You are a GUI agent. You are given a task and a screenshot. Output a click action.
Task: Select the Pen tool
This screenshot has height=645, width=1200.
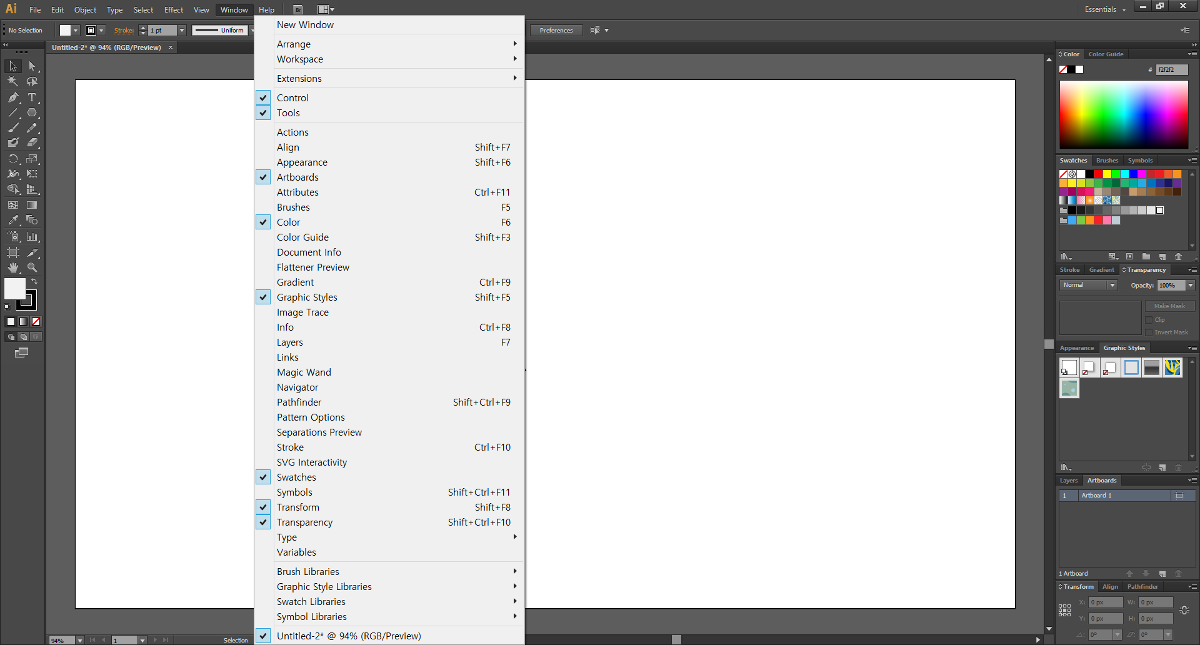pyautogui.click(x=12, y=97)
